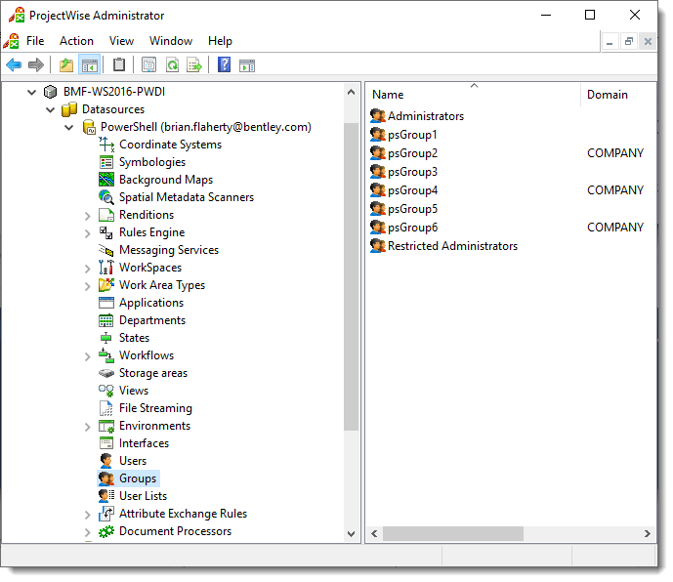Image resolution: width=673 pixels, height=582 pixels.
Task: Expand the Workflows tree node
Action: pyautogui.click(x=88, y=356)
